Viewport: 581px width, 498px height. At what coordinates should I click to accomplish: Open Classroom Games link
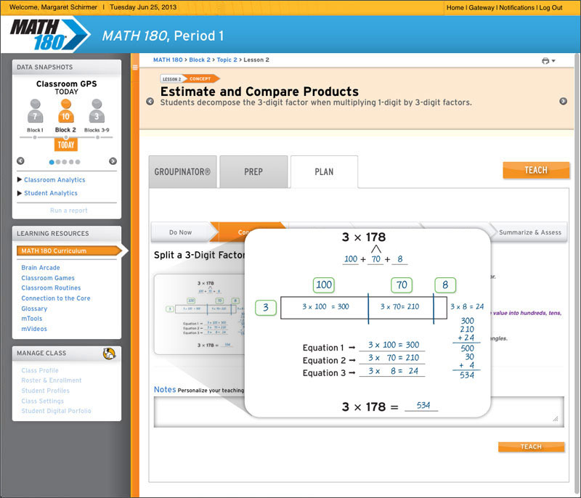pos(48,278)
